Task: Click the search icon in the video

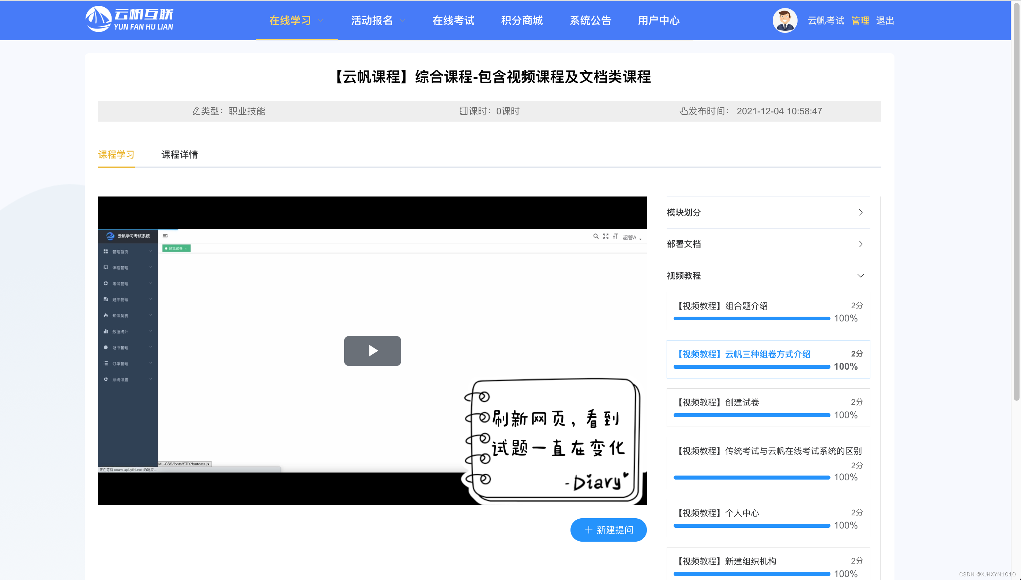Action: click(x=595, y=236)
